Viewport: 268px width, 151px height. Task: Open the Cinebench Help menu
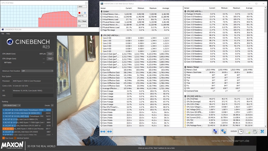[8, 34]
